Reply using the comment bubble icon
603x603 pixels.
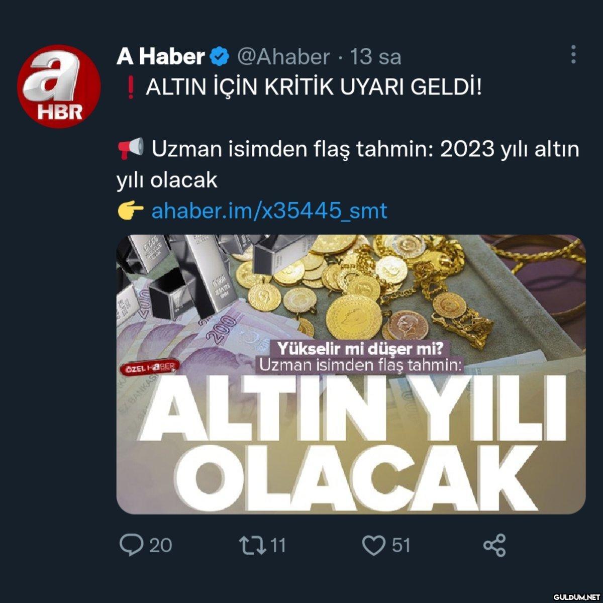click(x=131, y=545)
